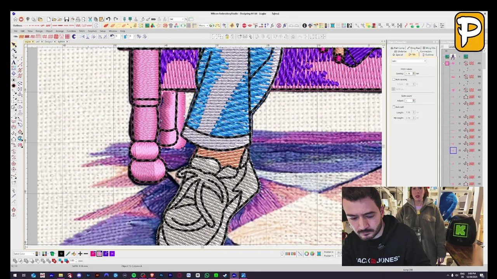Open the Help menu
The height and width of the screenshot is (279, 497).
(x=123, y=31)
